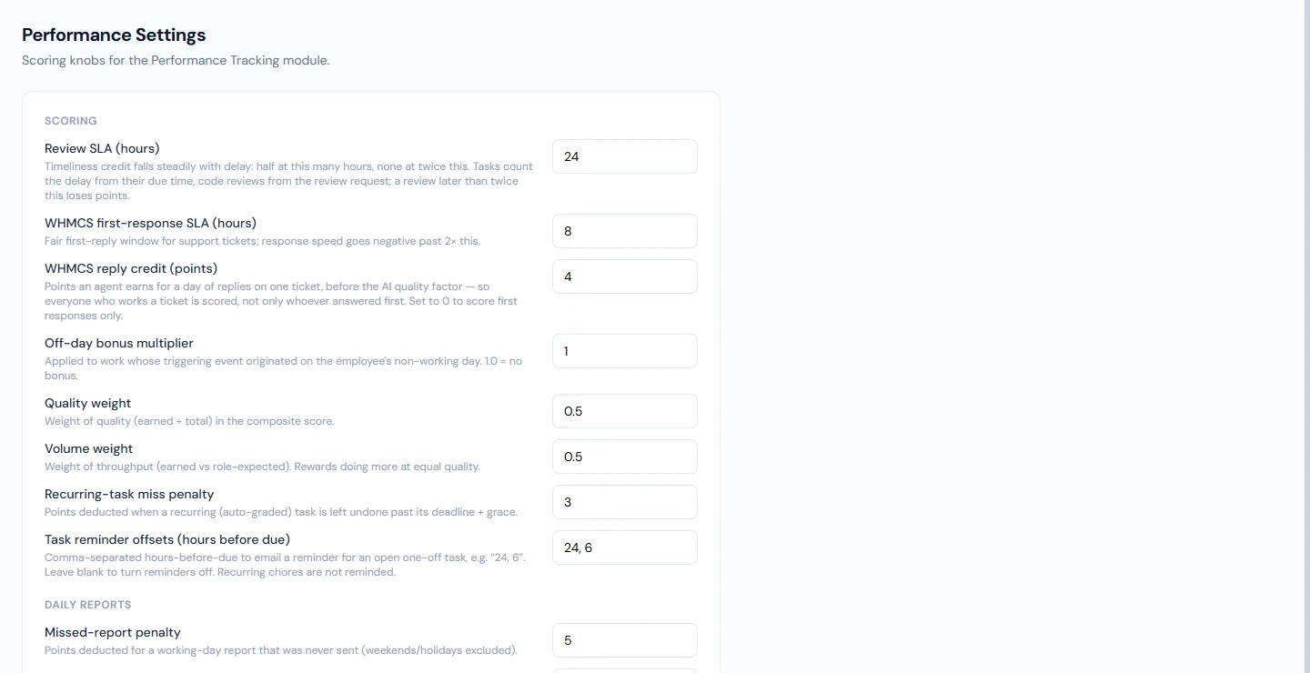Screen dimensions: 1310x673
Task: Click the Performance Settings heading
Action: point(114,35)
